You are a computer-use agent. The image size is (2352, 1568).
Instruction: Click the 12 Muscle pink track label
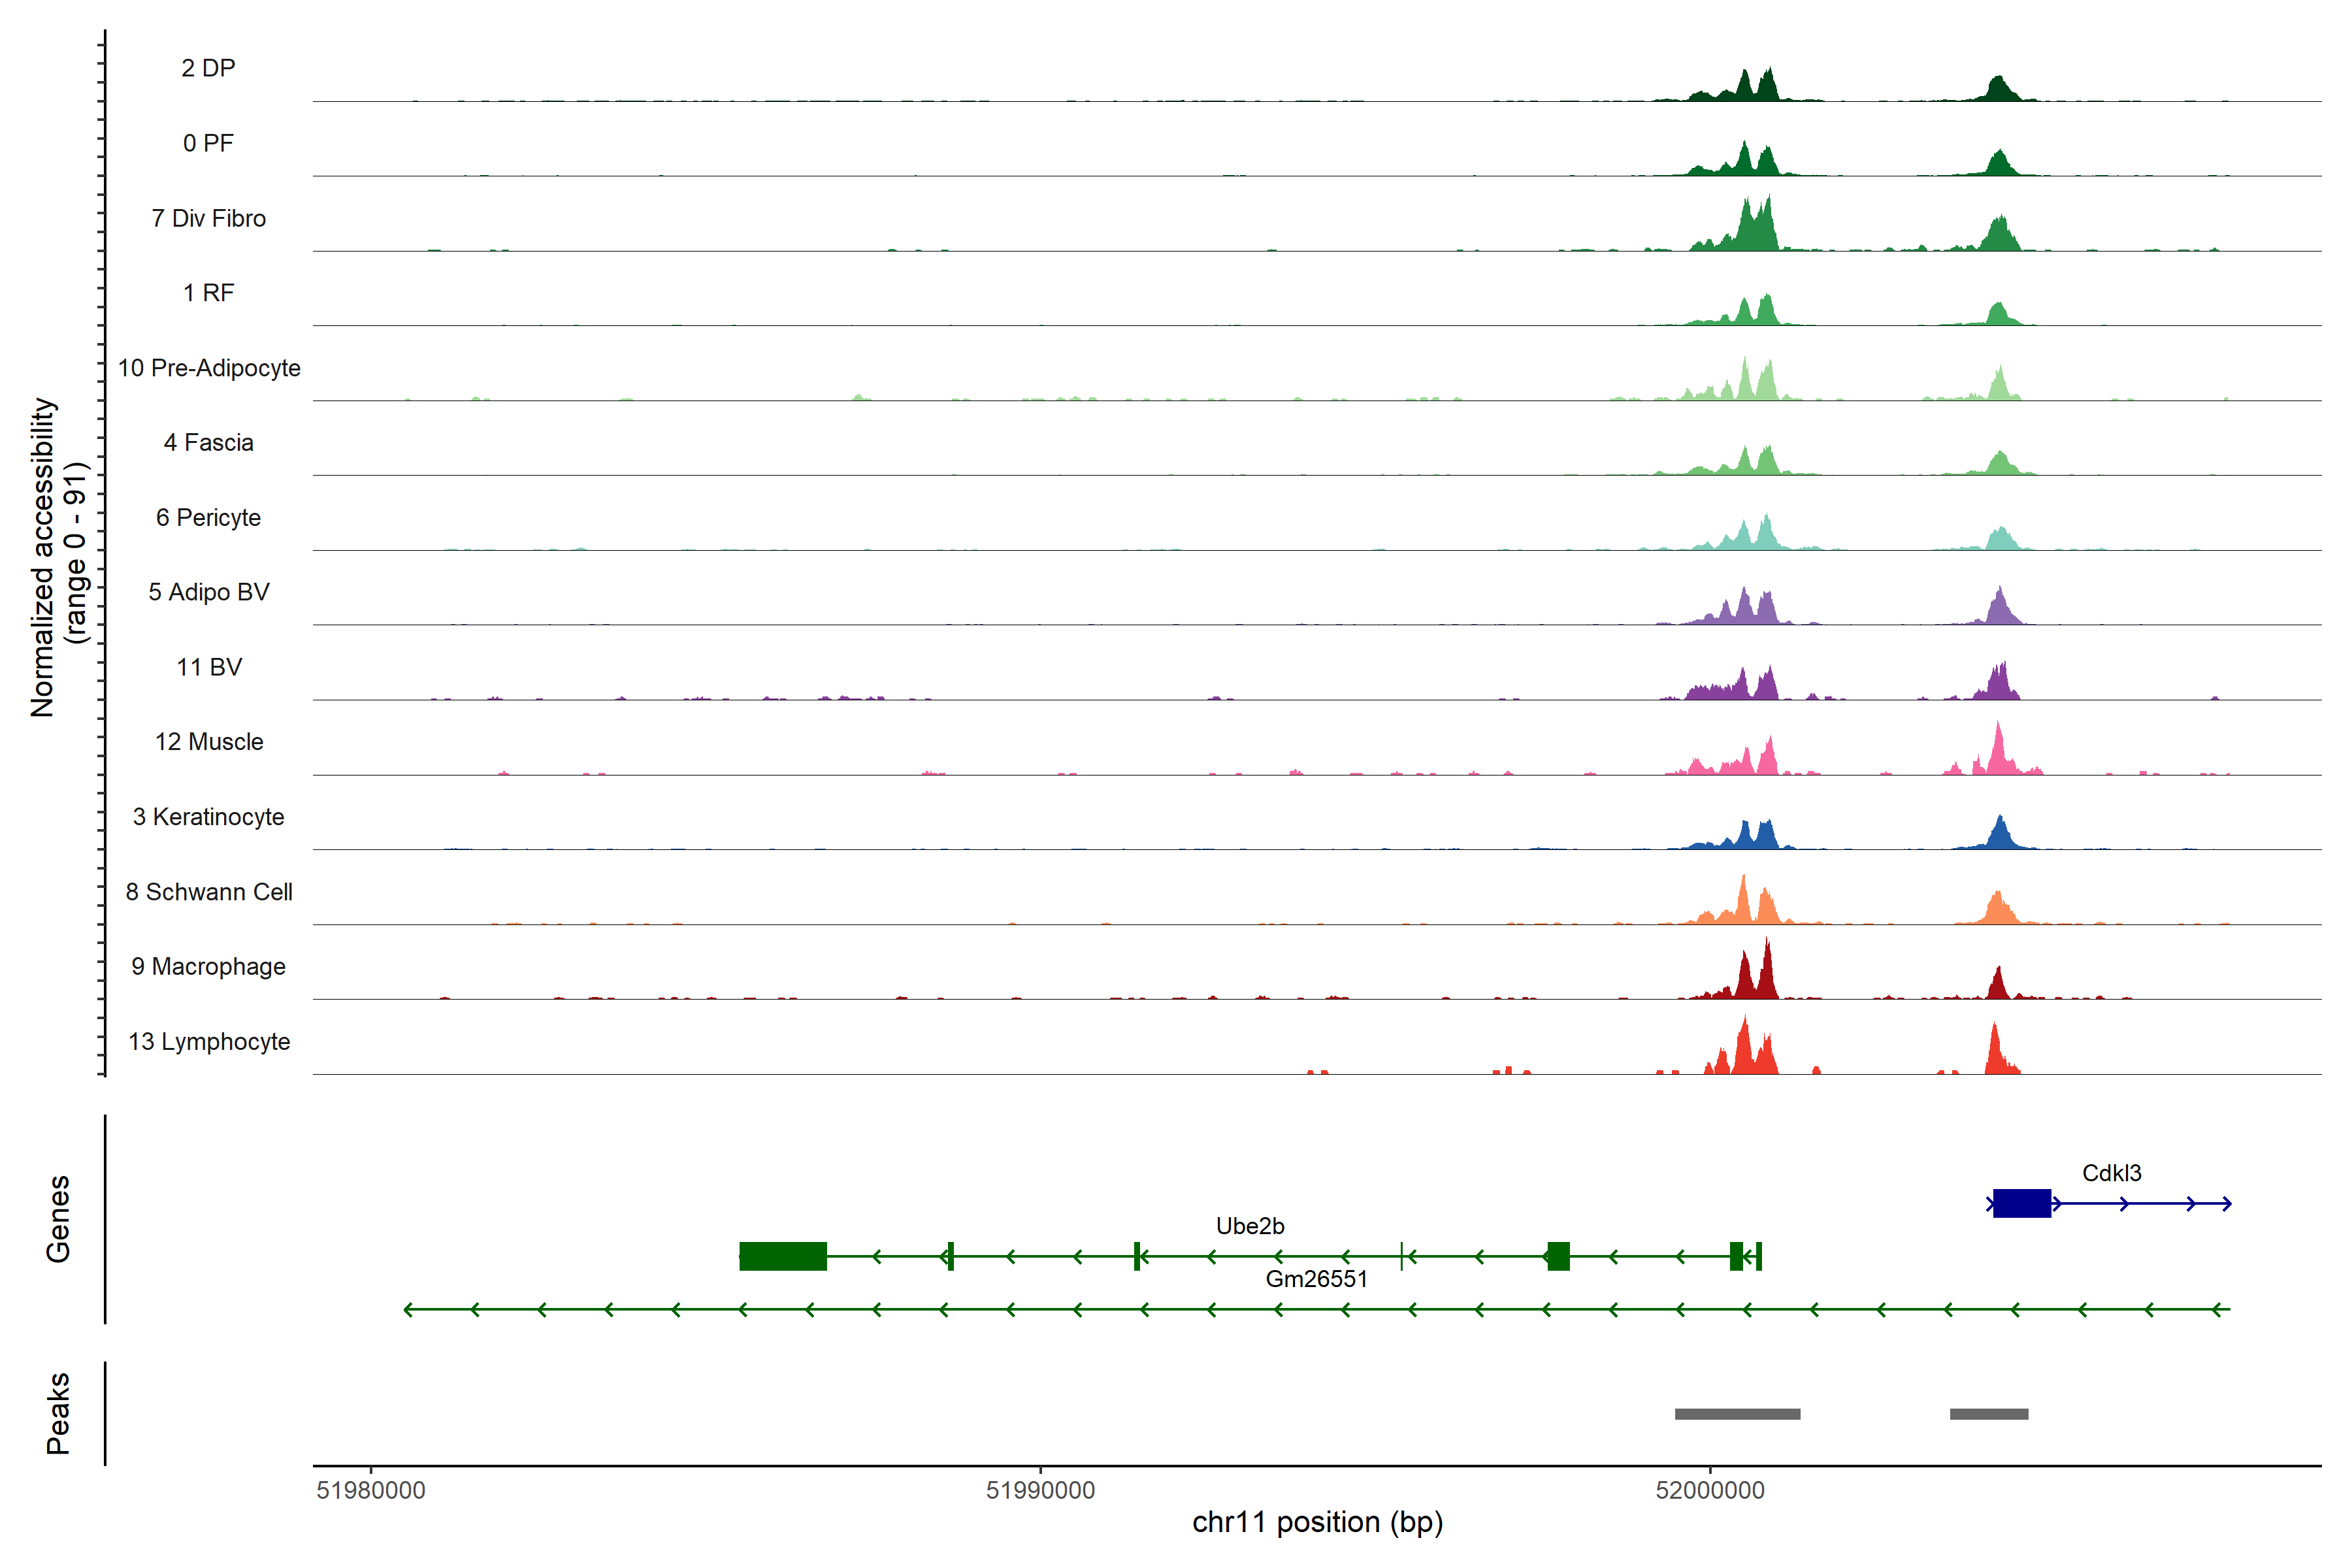click(x=209, y=742)
